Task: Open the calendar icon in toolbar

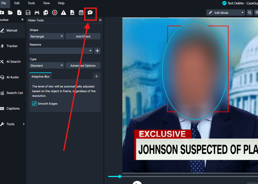Action: [x=81, y=12]
